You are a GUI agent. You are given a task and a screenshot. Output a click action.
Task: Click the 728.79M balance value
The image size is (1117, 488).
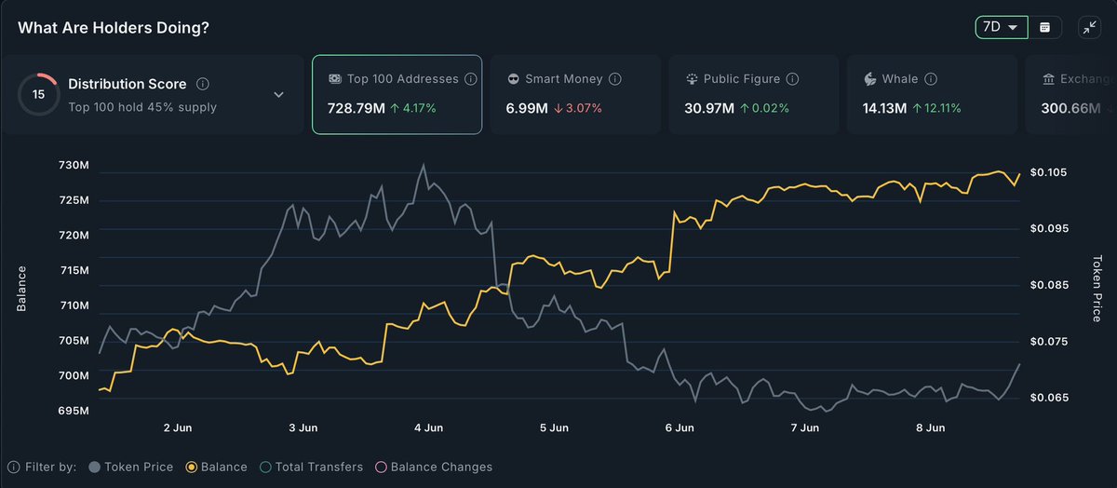point(358,108)
